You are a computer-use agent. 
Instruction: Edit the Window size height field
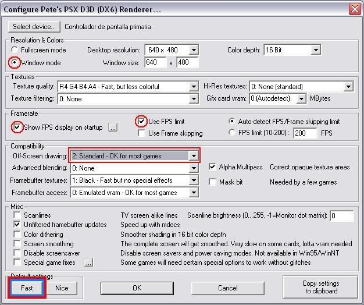pos(187,62)
